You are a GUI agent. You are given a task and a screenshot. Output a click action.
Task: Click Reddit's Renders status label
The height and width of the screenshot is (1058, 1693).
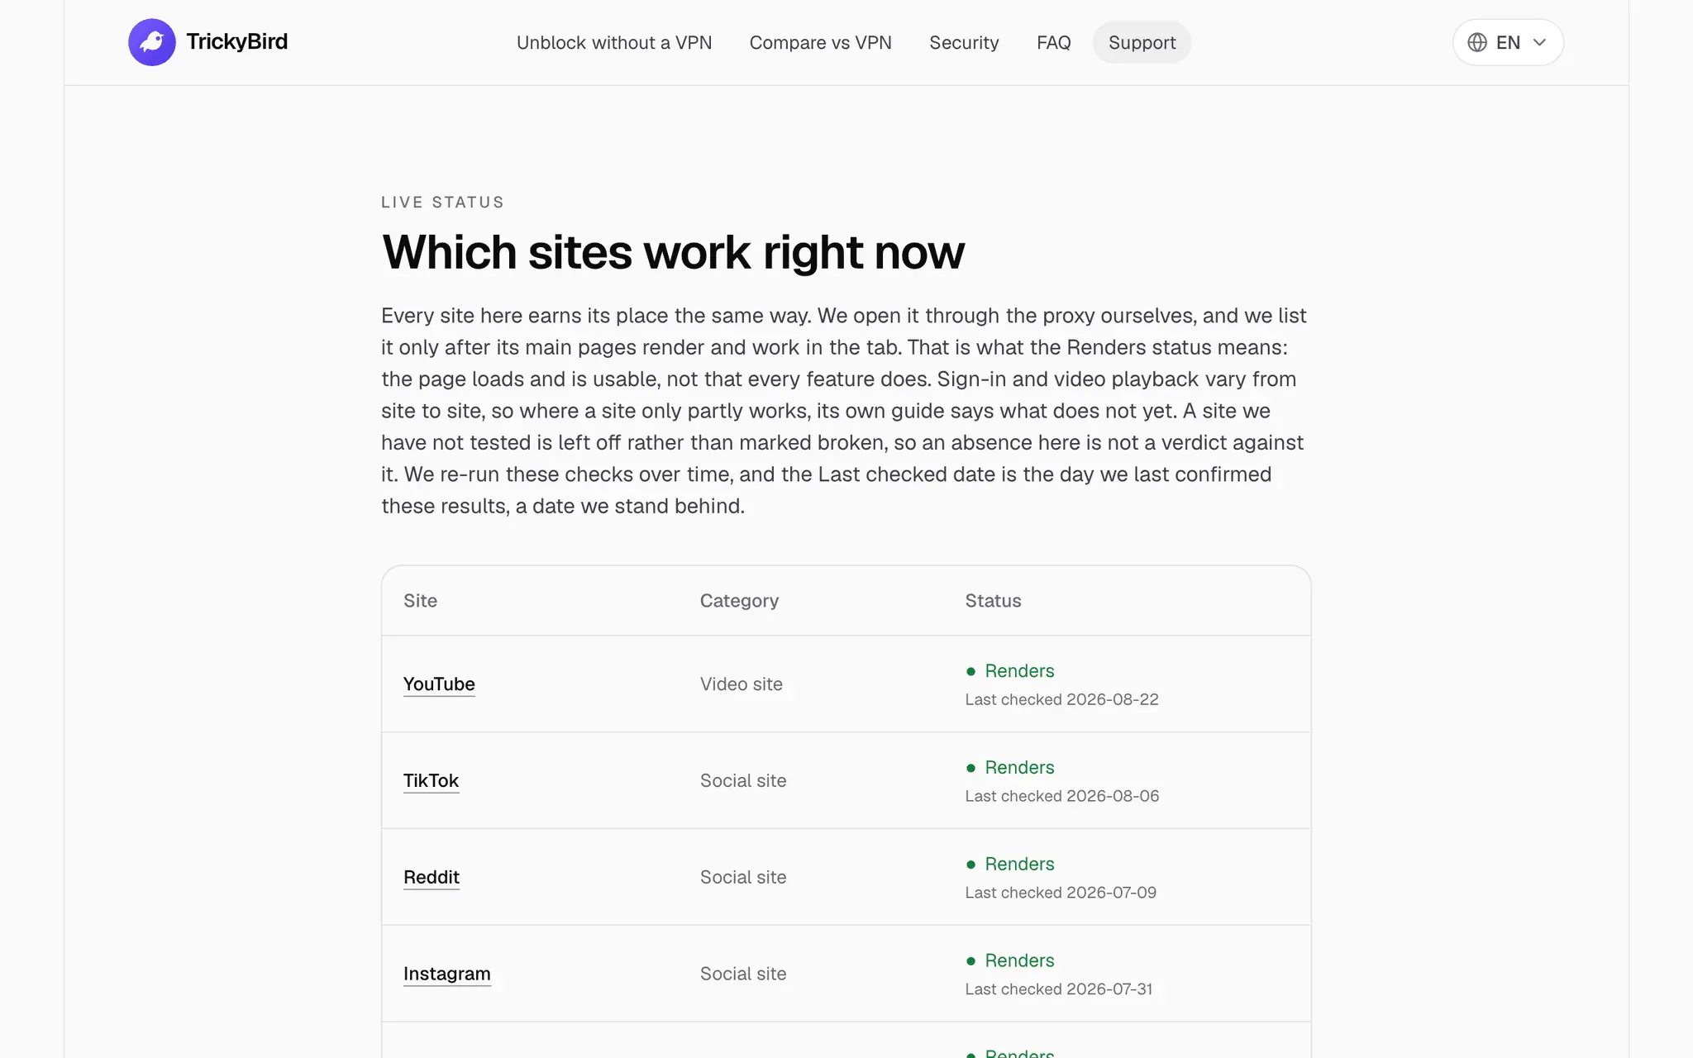pyautogui.click(x=1019, y=865)
